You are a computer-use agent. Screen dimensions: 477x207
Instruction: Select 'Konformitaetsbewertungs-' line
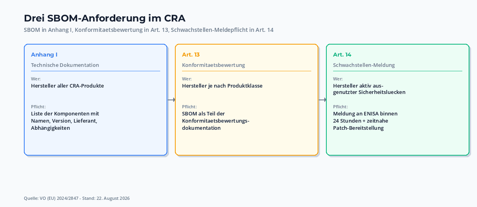point(215,121)
